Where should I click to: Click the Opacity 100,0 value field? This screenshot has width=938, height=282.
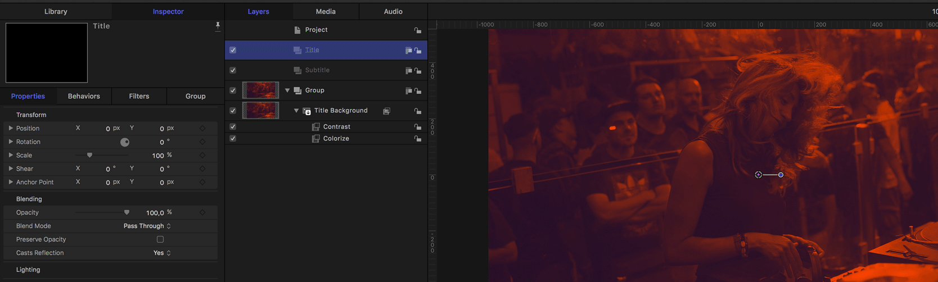click(x=155, y=213)
